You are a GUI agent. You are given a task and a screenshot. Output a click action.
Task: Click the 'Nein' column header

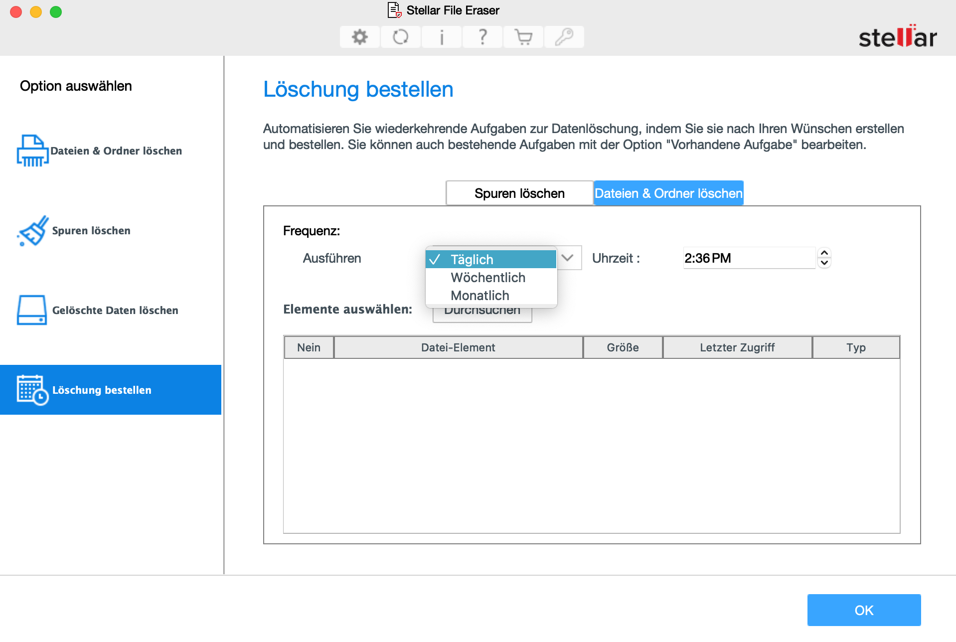[309, 347]
